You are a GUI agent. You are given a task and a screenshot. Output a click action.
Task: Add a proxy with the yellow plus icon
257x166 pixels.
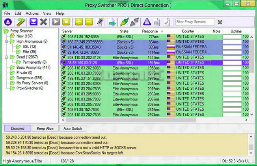pyautogui.click(x=79, y=22)
